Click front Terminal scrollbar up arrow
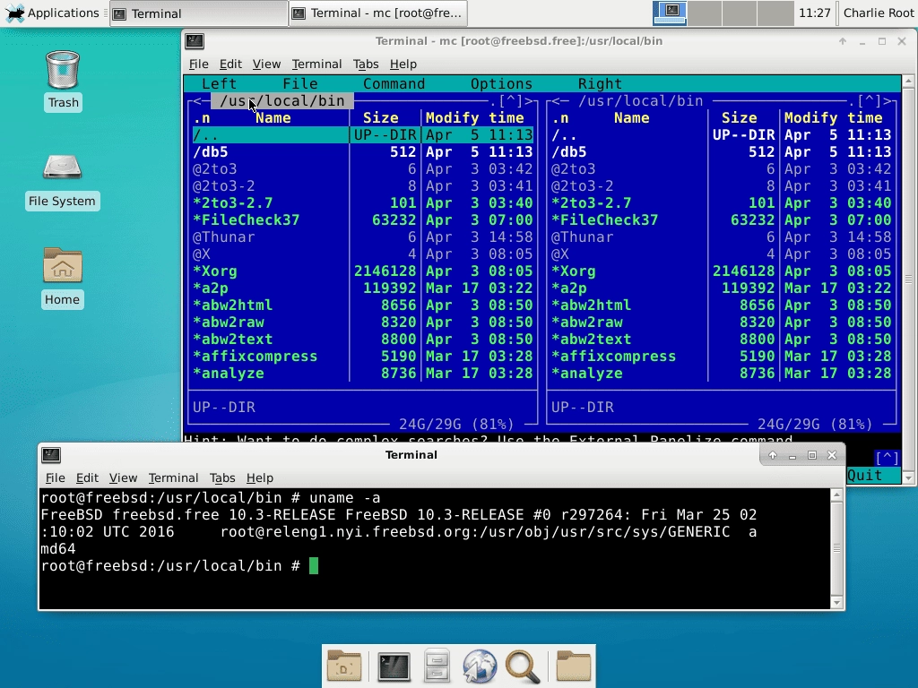This screenshot has height=688, width=918. [x=836, y=495]
